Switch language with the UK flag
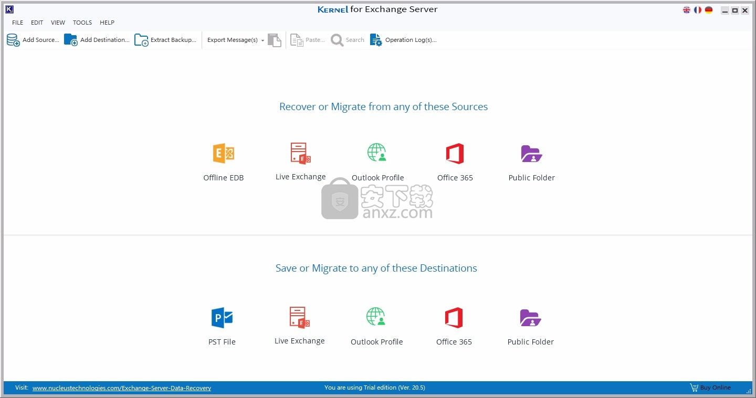The image size is (756, 398). (687, 10)
